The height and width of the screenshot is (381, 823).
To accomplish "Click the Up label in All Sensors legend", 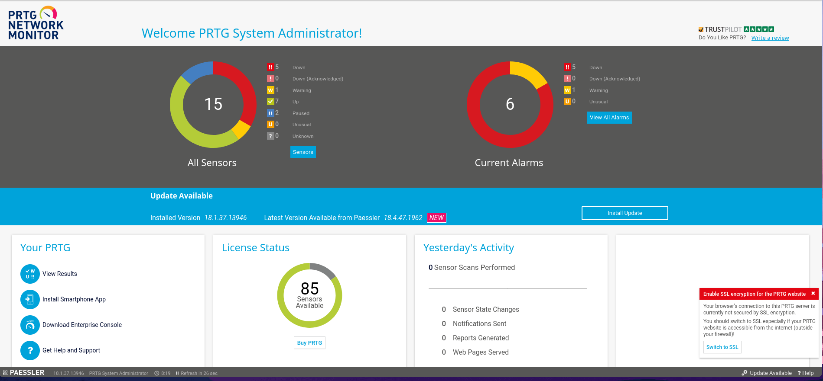I will [296, 102].
